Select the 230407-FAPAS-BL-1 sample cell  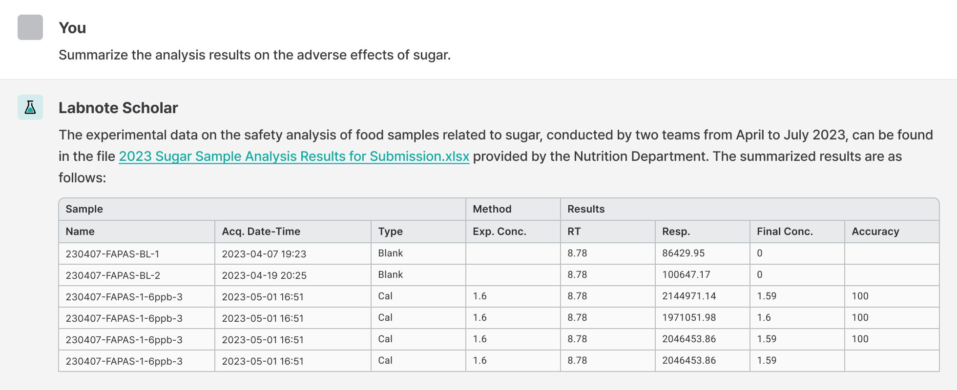click(x=112, y=254)
